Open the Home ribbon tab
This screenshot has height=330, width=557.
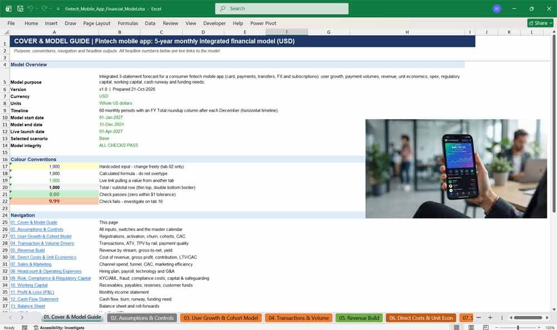[x=31, y=23]
